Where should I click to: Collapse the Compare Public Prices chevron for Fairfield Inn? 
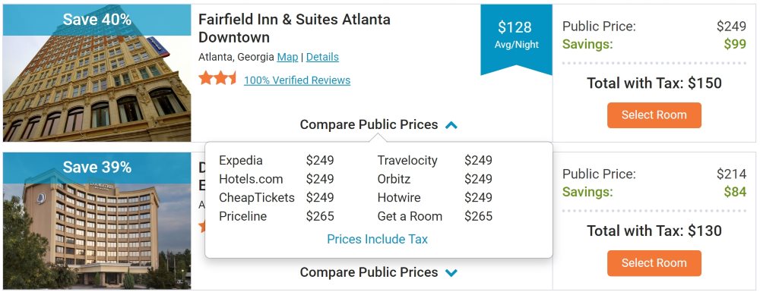[451, 125]
